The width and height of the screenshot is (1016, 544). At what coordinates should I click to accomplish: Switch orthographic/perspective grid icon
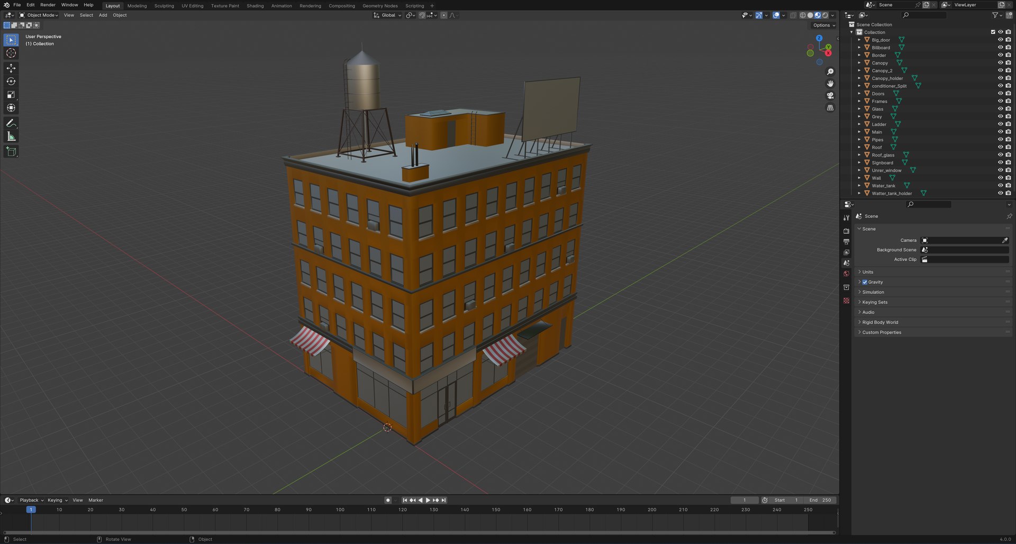tap(830, 108)
